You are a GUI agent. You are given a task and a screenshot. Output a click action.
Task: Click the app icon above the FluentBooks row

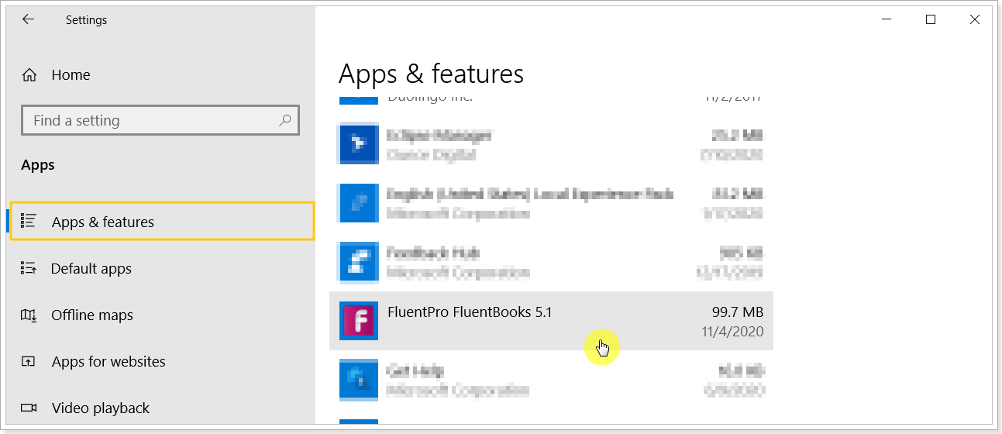coord(360,262)
